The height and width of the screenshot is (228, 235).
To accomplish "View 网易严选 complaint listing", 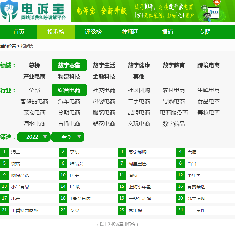I will (x=20, y=175).
